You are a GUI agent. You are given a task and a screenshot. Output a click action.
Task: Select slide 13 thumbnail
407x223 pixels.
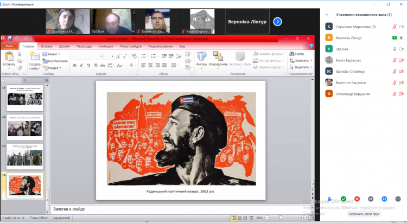(25, 156)
